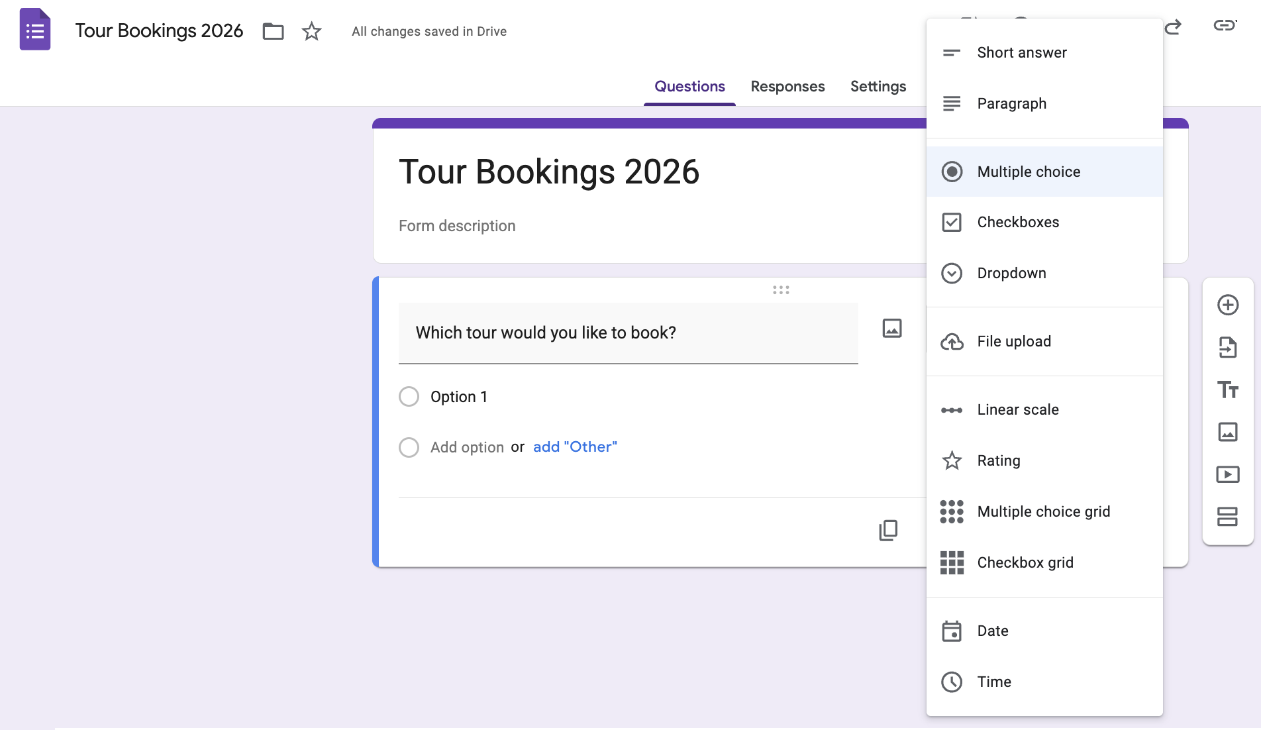Viewport: 1261px width, 730px height.
Task: Open the Copy responder link icon
Action: [x=1225, y=25]
